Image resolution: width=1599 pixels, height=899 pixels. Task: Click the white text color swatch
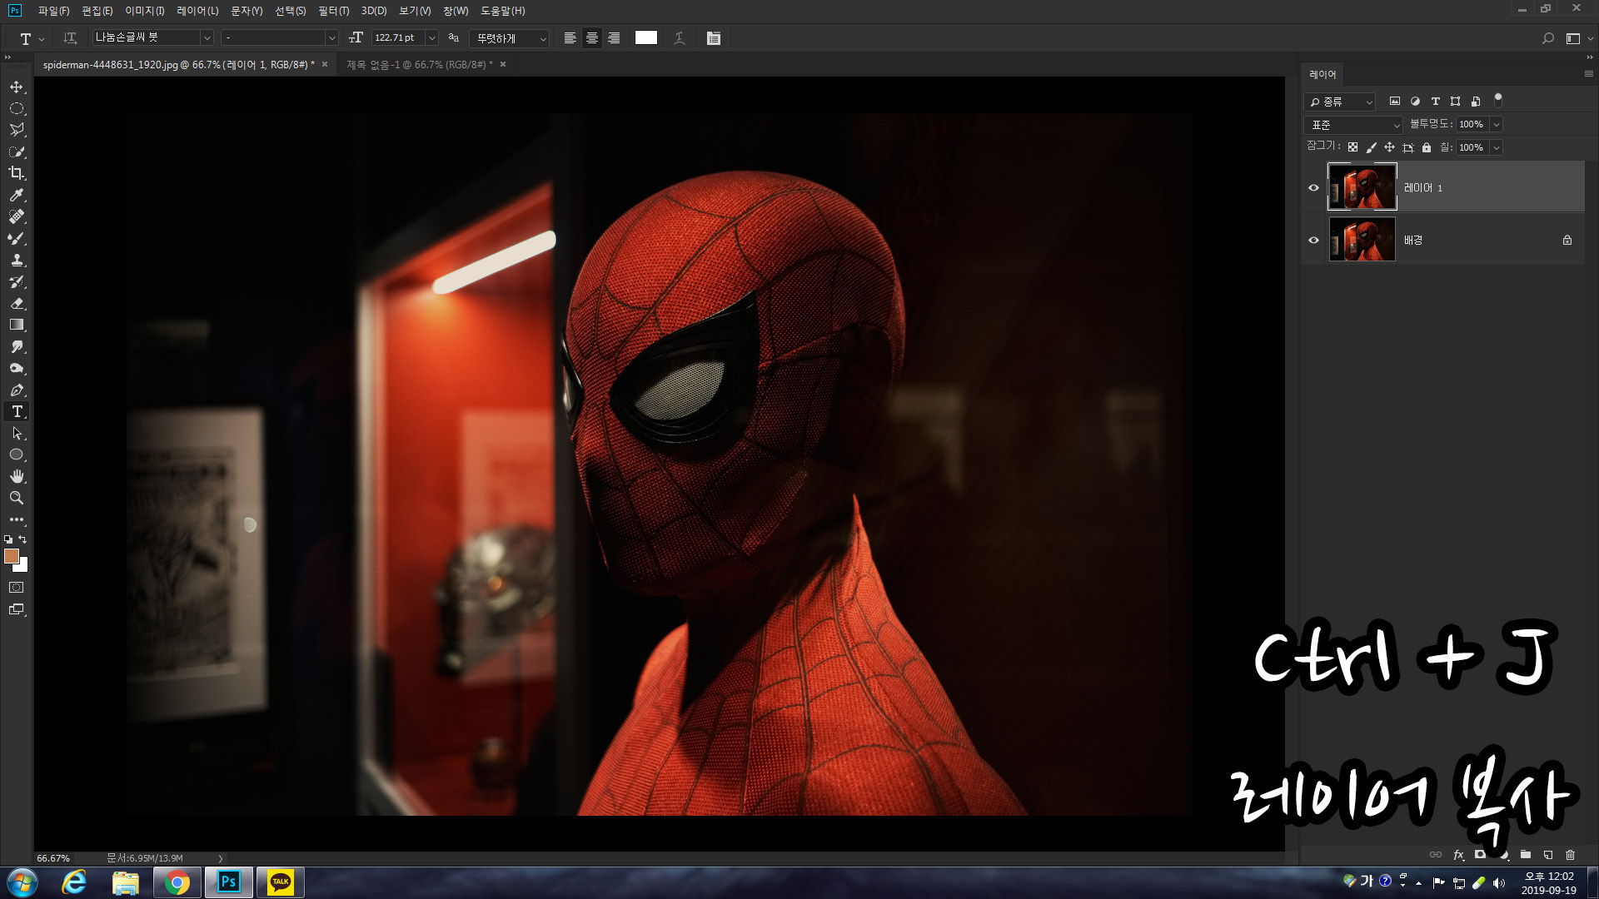coord(645,38)
